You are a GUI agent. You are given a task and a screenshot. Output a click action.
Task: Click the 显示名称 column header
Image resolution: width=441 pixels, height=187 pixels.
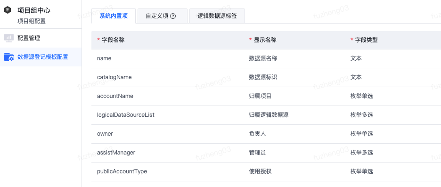point(265,40)
